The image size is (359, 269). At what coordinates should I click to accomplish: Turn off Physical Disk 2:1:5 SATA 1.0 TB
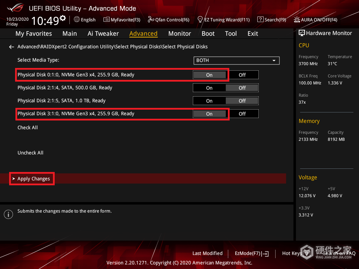click(242, 101)
